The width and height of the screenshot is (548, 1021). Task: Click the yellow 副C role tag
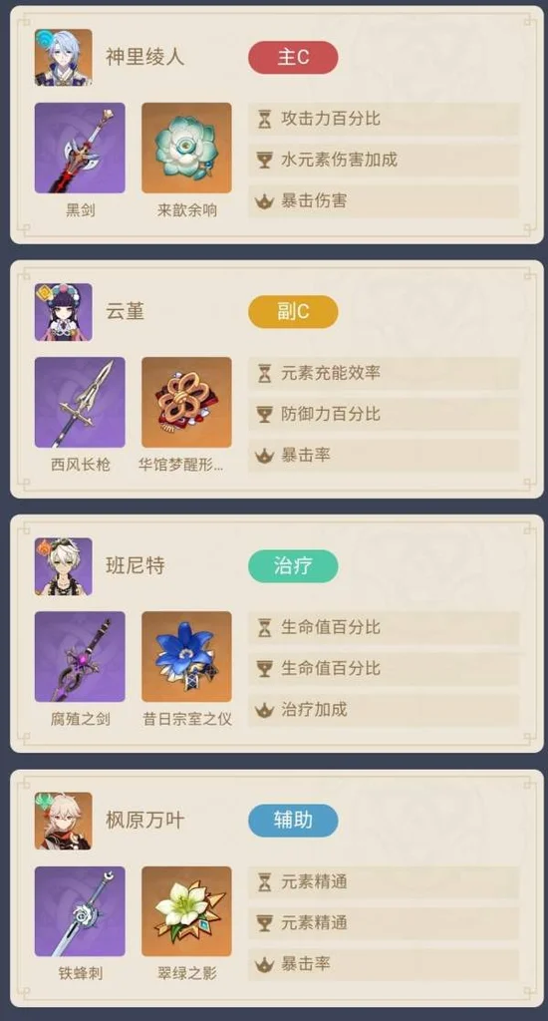coord(293,312)
